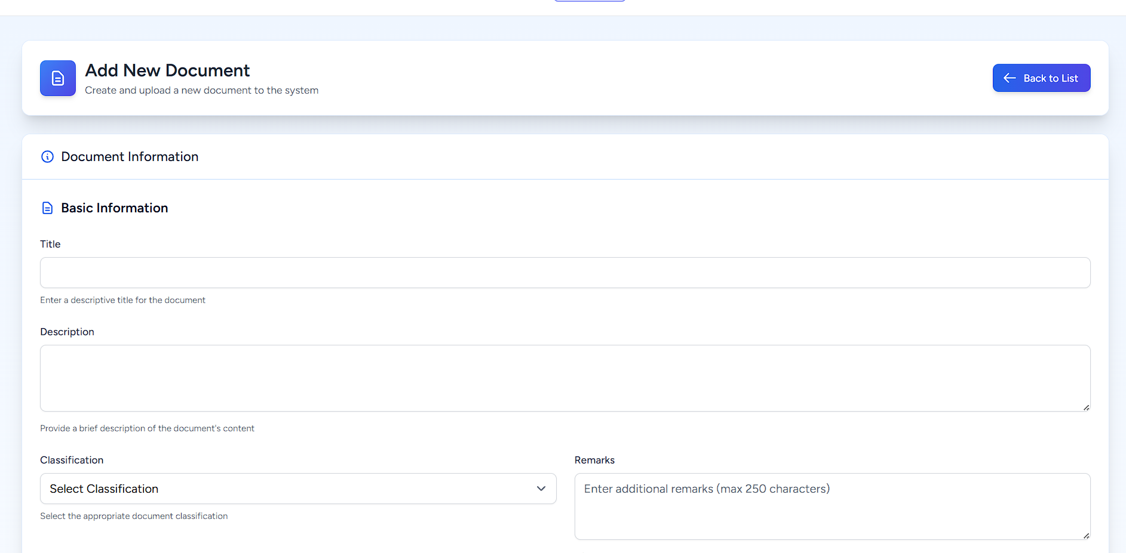Click the file icon left of the Basic Information heading

point(48,208)
